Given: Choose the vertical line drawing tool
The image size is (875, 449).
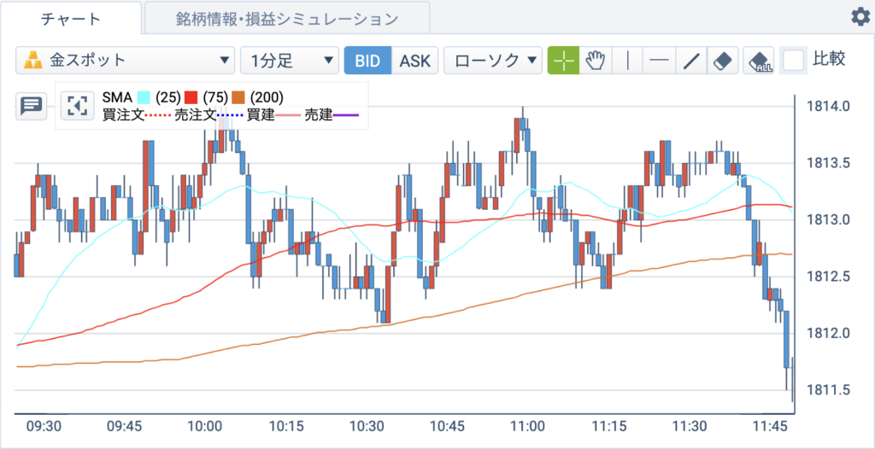Looking at the screenshot, I should 627,61.
